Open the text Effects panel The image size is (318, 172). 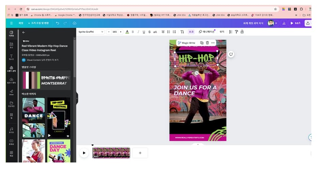(x=191, y=32)
